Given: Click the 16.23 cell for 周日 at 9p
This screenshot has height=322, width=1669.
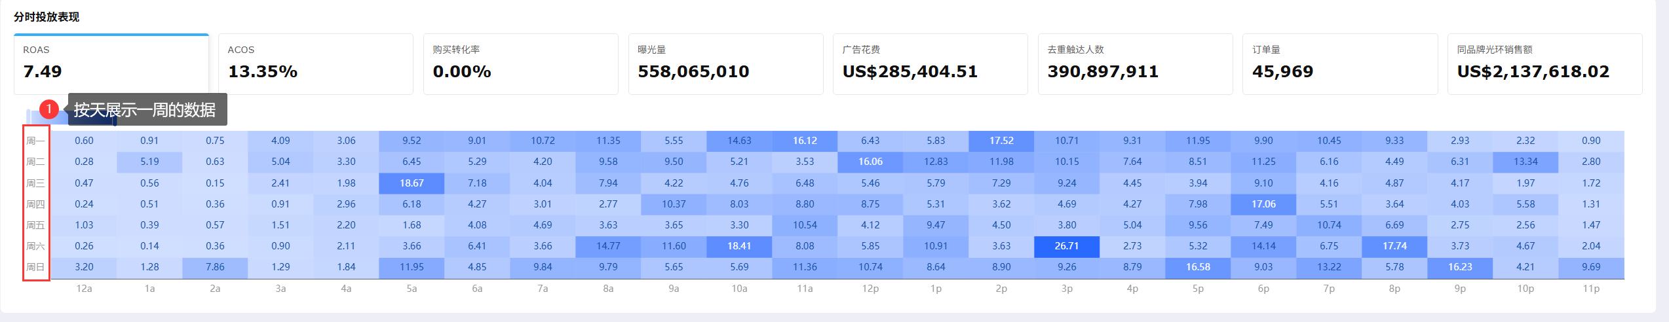Looking at the screenshot, I should [x=1460, y=267].
